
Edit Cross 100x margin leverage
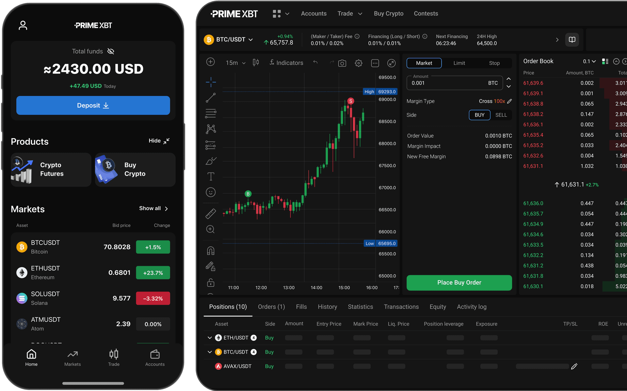[x=509, y=101]
